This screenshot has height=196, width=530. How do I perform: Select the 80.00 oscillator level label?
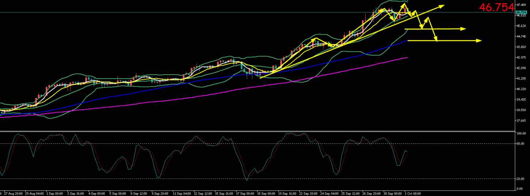pos(520,144)
